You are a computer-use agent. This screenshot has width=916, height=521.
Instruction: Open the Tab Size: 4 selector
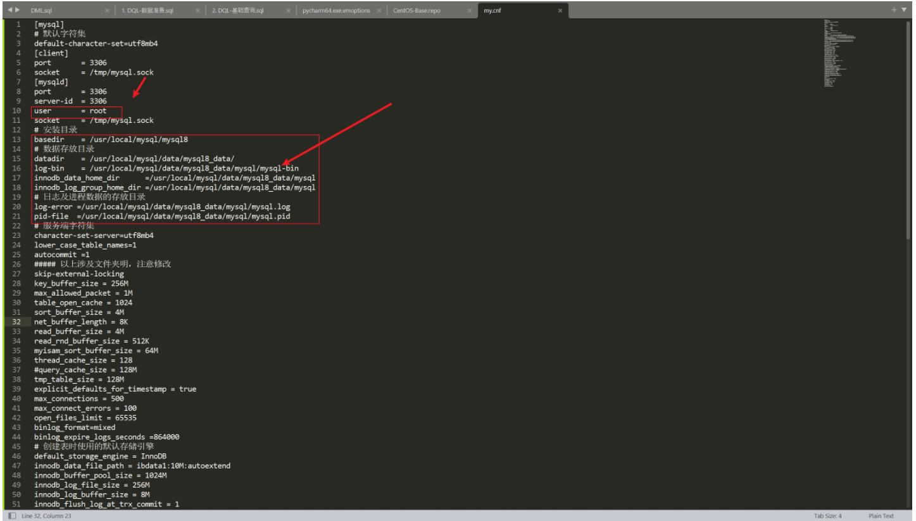point(827,516)
